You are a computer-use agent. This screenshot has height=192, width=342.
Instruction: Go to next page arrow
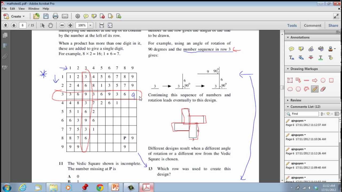[14, 25]
